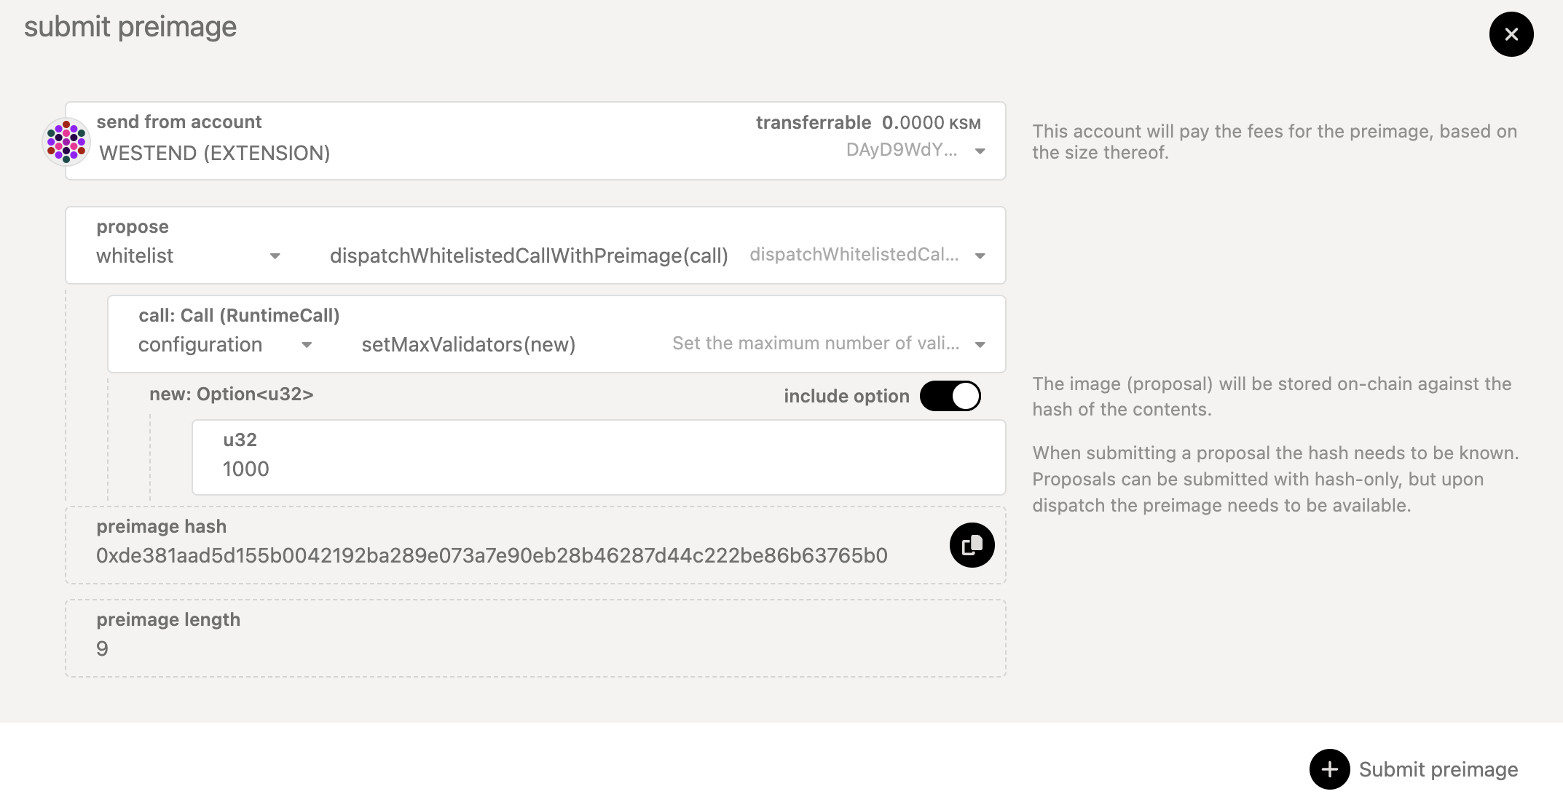This screenshot has height=810, width=1563.
Task: Click the preimage hash value text
Action: (492, 554)
